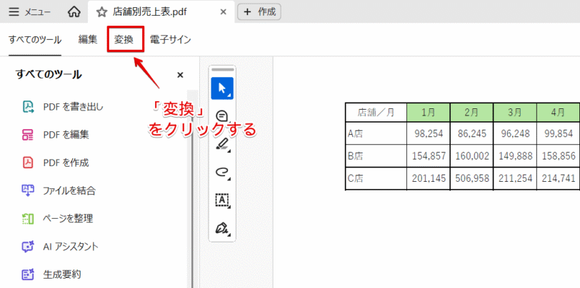Click the cell value 149,888
Screen dimensions: 580x288
[516, 156]
